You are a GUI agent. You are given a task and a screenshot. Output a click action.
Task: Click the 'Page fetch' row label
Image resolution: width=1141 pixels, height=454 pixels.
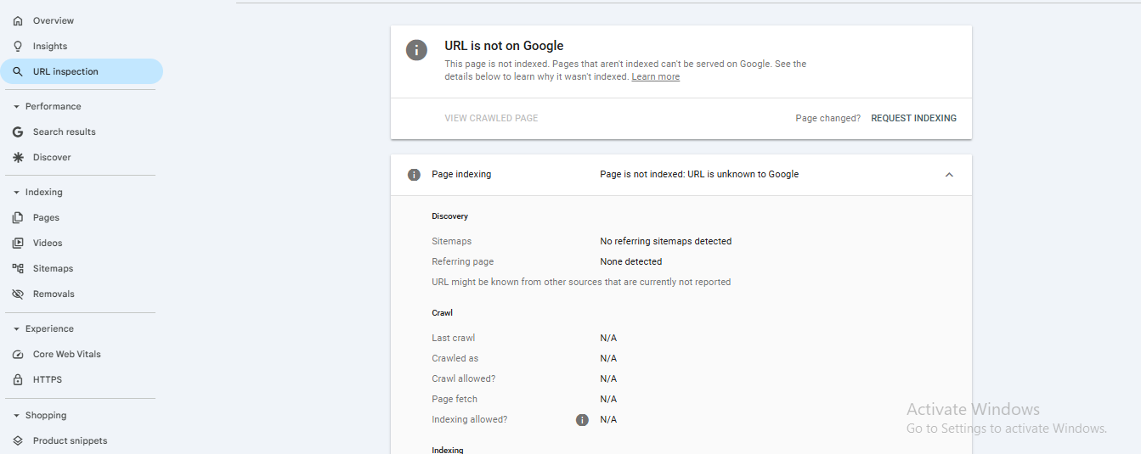point(455,399)
